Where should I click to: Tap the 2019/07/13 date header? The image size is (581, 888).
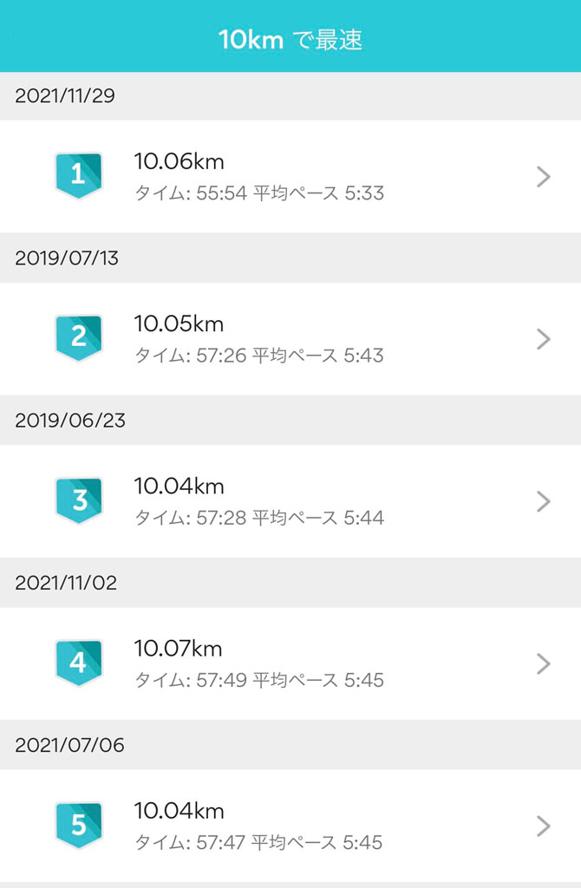tap(65, 258)
